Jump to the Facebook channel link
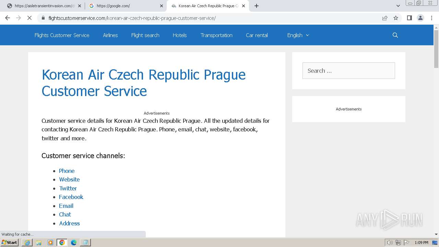439x247 pixels. [71, 197]
